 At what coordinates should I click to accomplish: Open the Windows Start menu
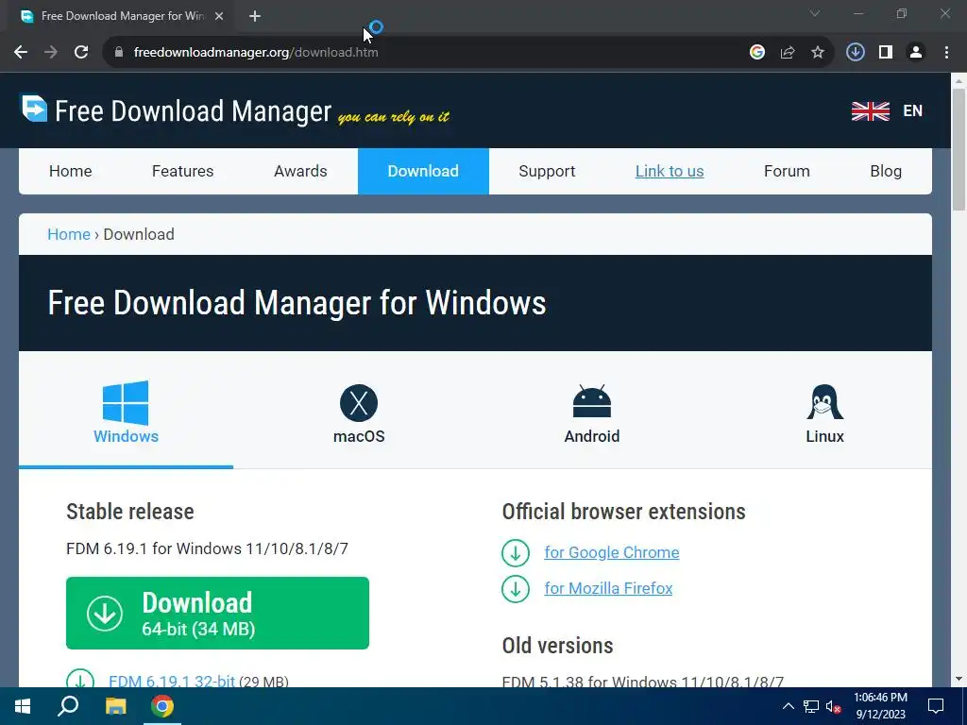23,706
